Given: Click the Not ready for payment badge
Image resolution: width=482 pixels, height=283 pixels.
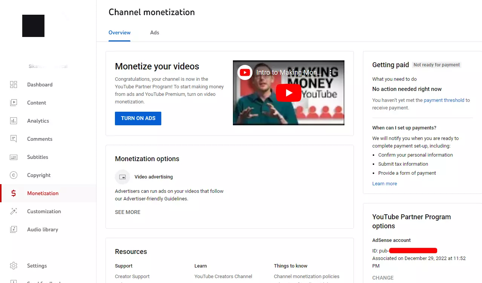Looking at the screenshot, I should coord(436,65).
